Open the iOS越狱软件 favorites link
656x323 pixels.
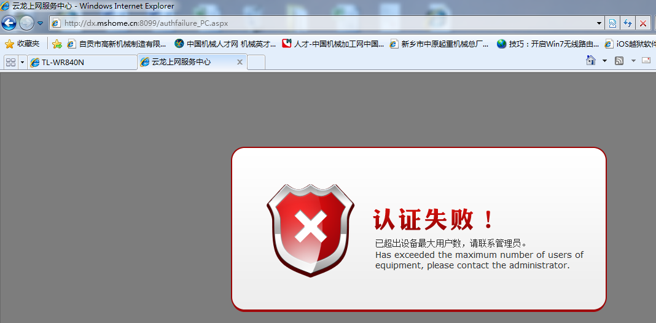[630, 44]
